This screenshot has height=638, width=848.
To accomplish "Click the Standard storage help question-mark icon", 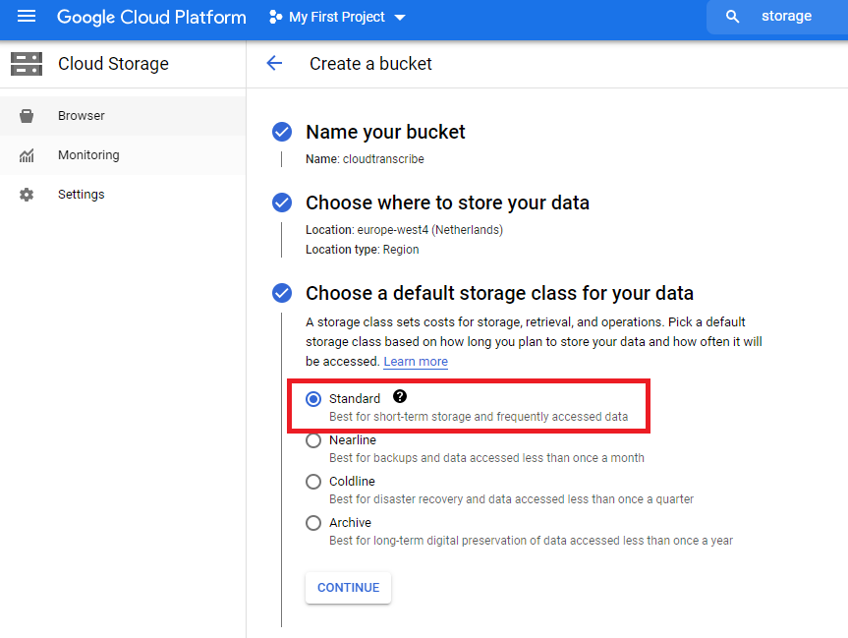I will click(400, 397).
